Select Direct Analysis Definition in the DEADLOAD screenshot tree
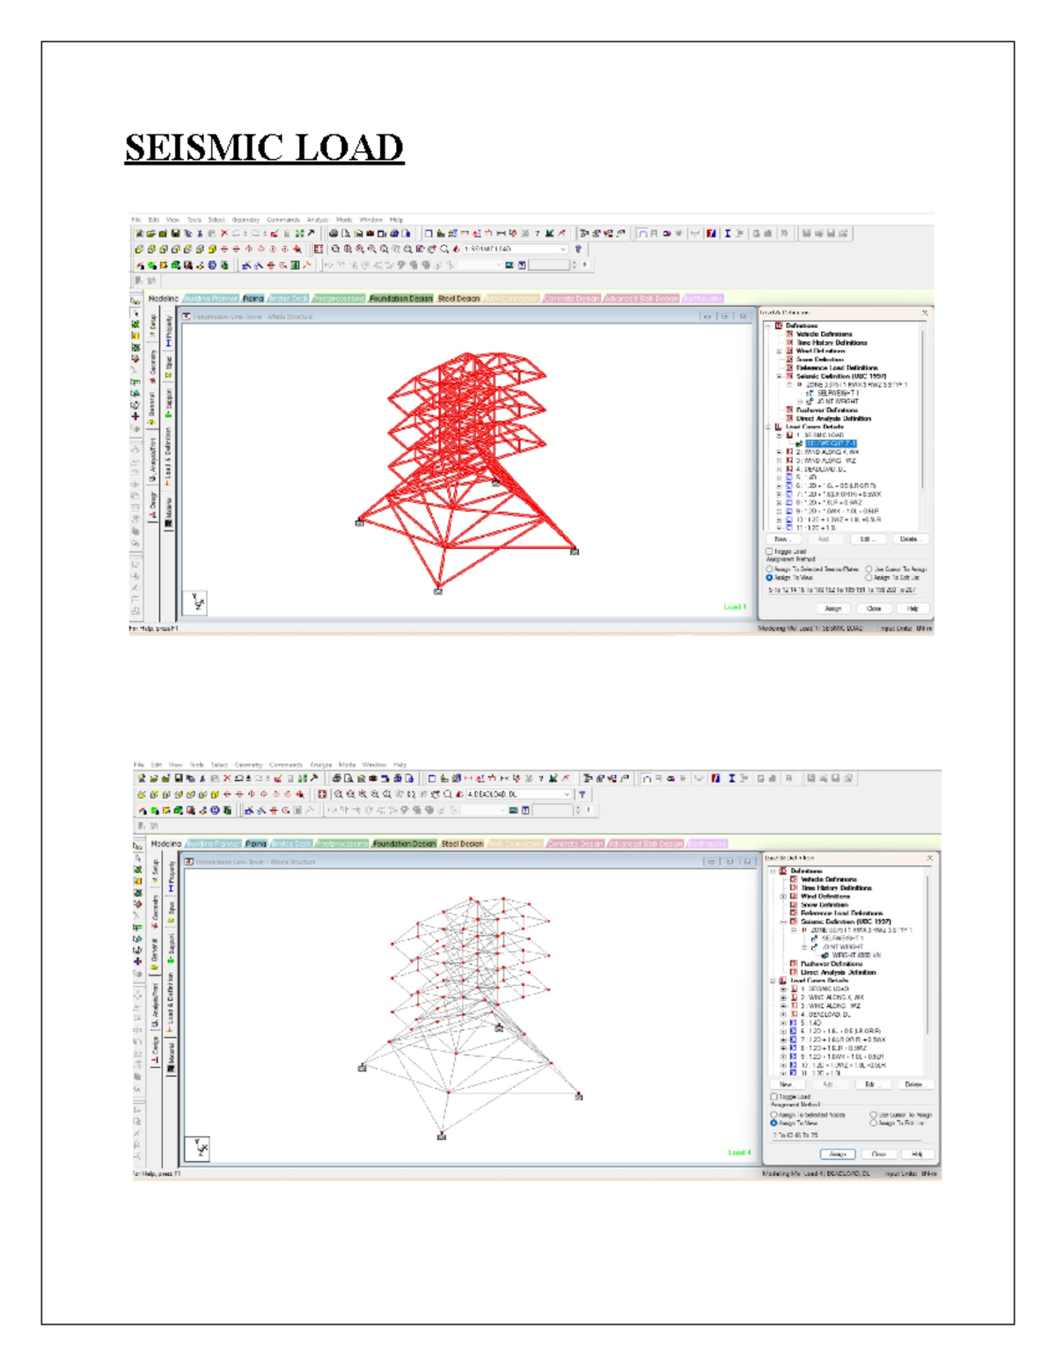This screenshot has height=1366, width=1056. 838,972
